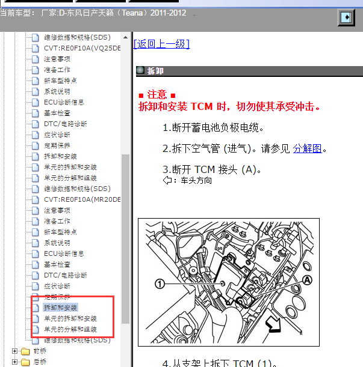Click the 车头方向 arrow legend text

(x=187, y=180)
